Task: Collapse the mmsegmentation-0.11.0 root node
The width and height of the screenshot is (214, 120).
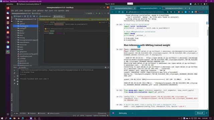Action: point(14,19)
